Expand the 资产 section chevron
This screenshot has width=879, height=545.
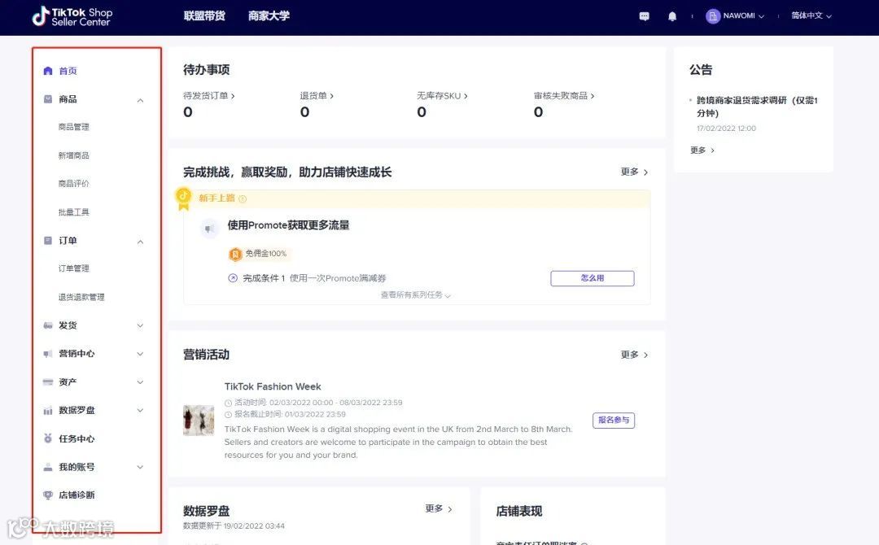(140, 382)
